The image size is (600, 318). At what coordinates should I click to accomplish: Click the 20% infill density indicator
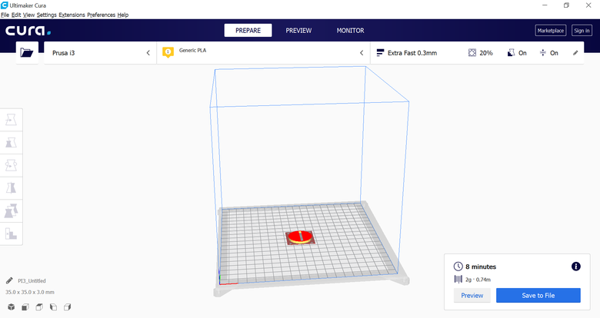[x=481, y=53]
